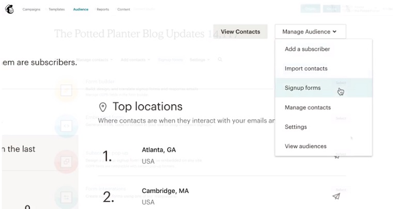The height and width of the screenshot is (209, 393).
Task: Select Import contacts in the dropdown menu
Action: [306, 69]
